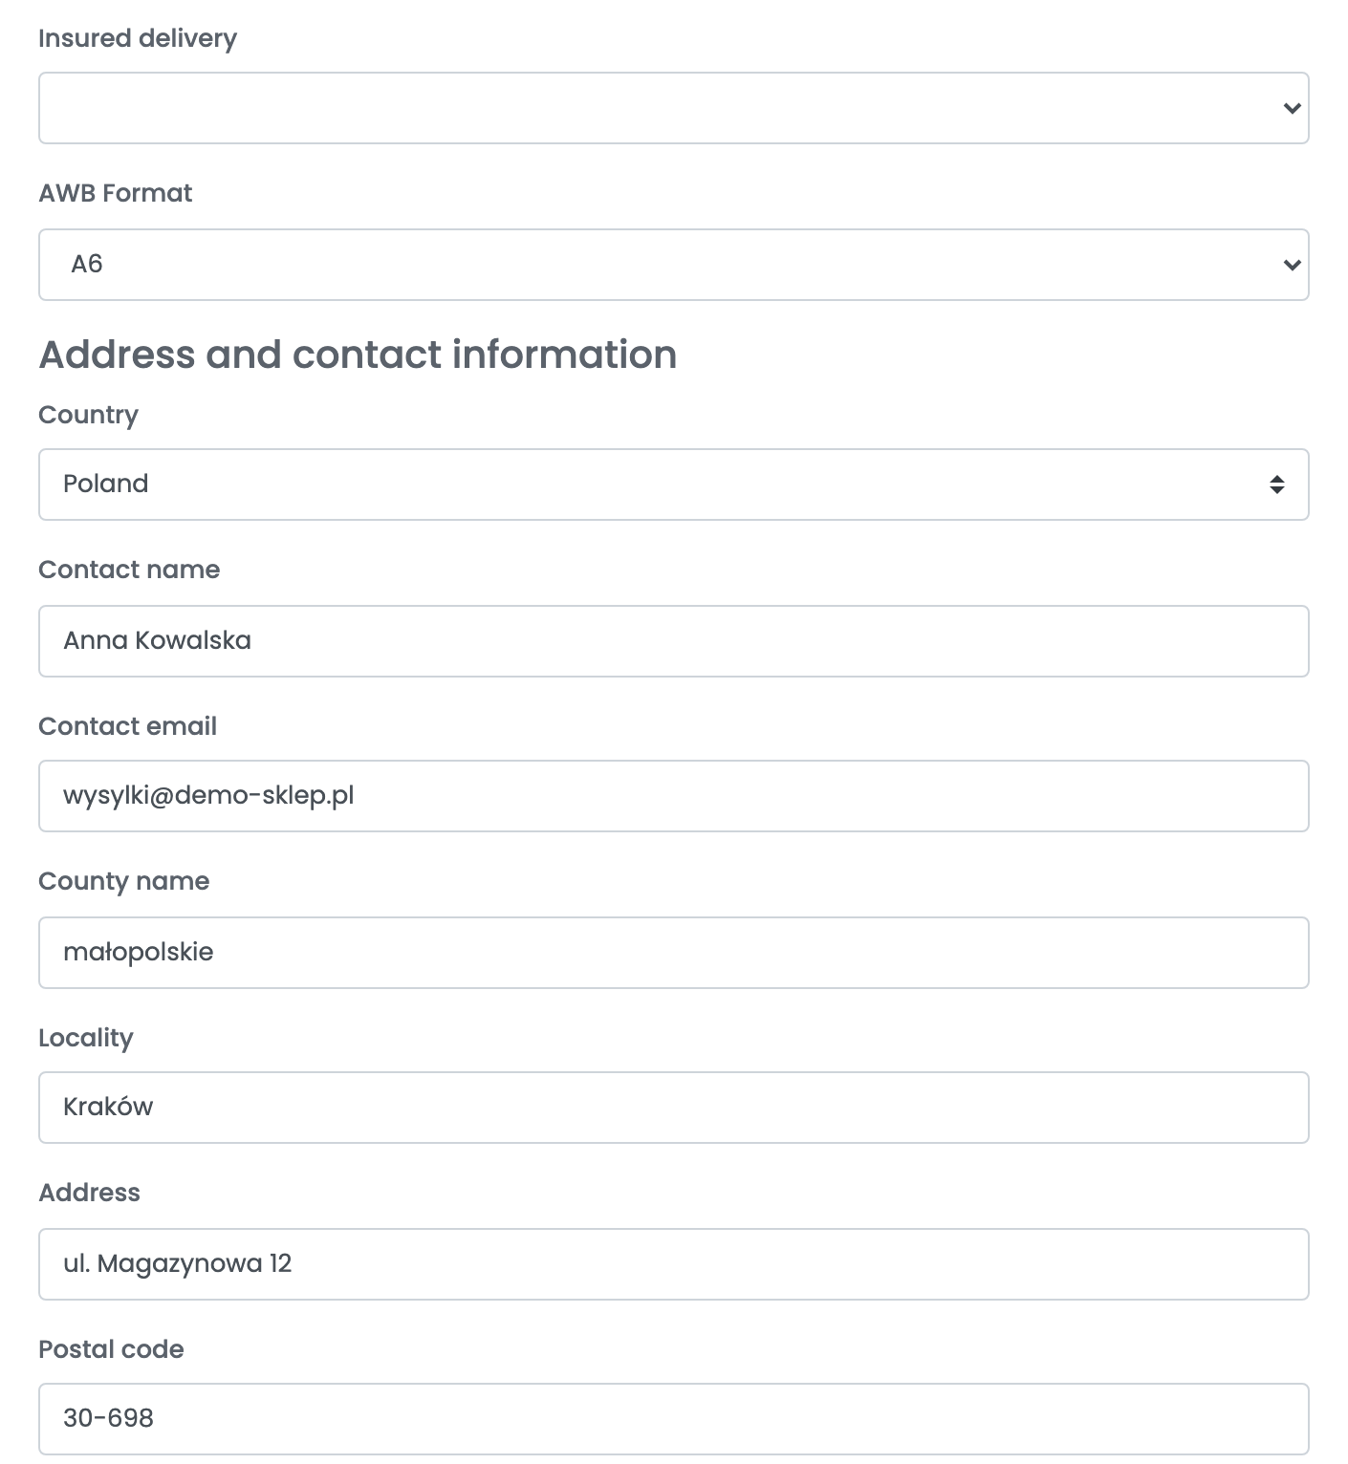Click the Insured delivery chevron arrow
This screenshot has width=1348, height=1464.
pos(1292,108)
